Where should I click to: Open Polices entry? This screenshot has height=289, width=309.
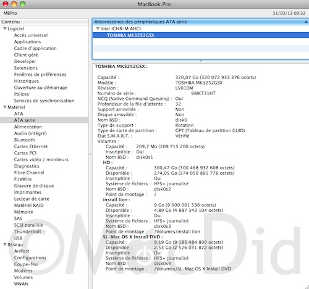(22, 94)
